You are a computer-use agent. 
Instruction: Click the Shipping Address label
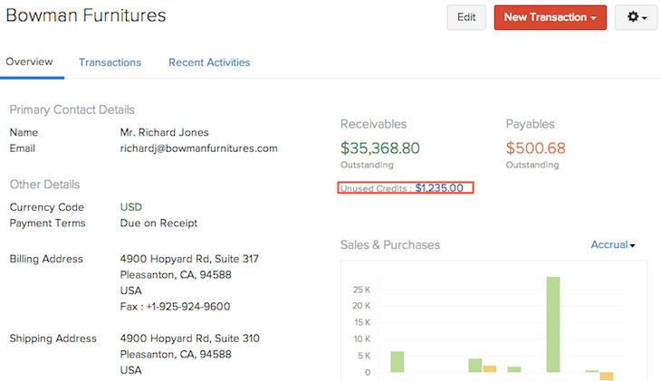click(x=53, y=338)
